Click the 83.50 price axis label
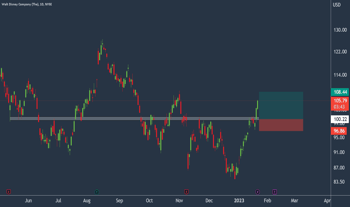This screenshot has height=207, width=350. pos(339,182)
